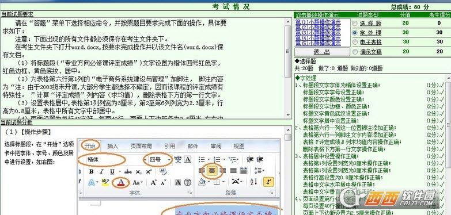The image size is (451, 215).
Task: Click the Bold icon in the ribbon
Action: (92, 172)
